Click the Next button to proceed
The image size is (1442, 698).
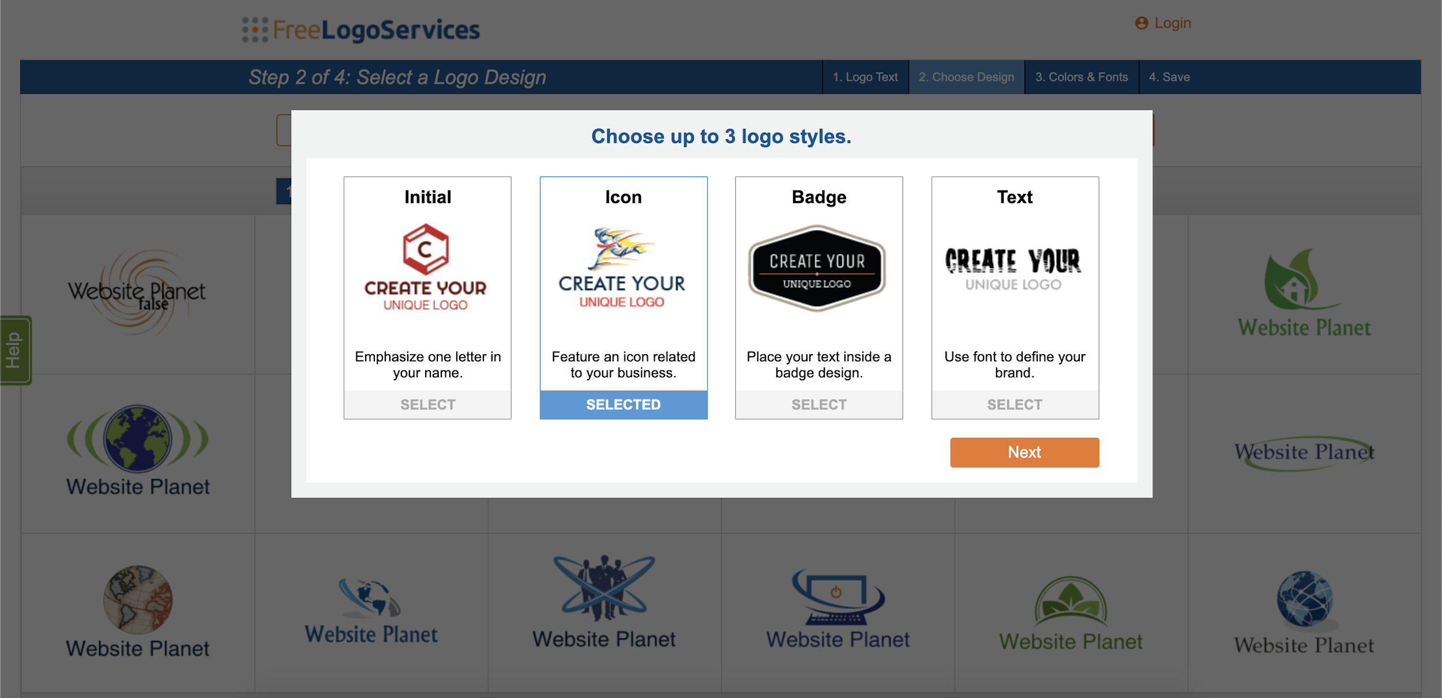click(1023, 452)
